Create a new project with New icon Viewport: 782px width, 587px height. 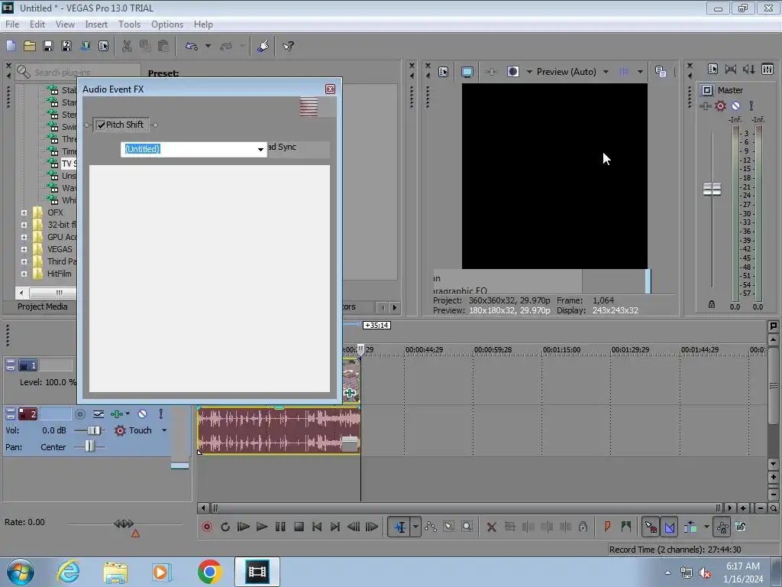point(11,46)
